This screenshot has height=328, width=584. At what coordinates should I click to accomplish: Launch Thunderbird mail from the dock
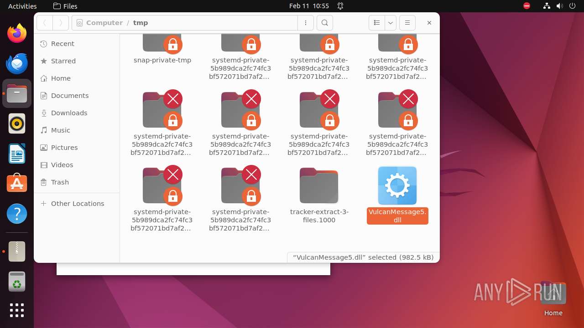tap(17, 63)
